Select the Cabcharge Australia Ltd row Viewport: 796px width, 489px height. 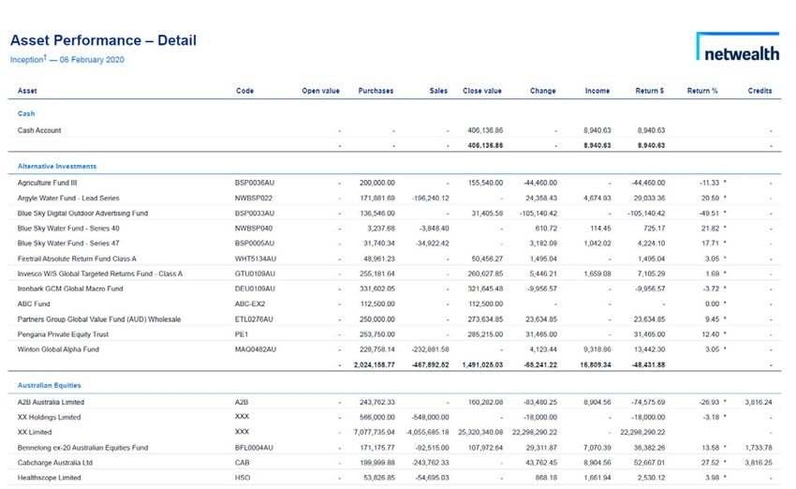[x=394, y=463]
